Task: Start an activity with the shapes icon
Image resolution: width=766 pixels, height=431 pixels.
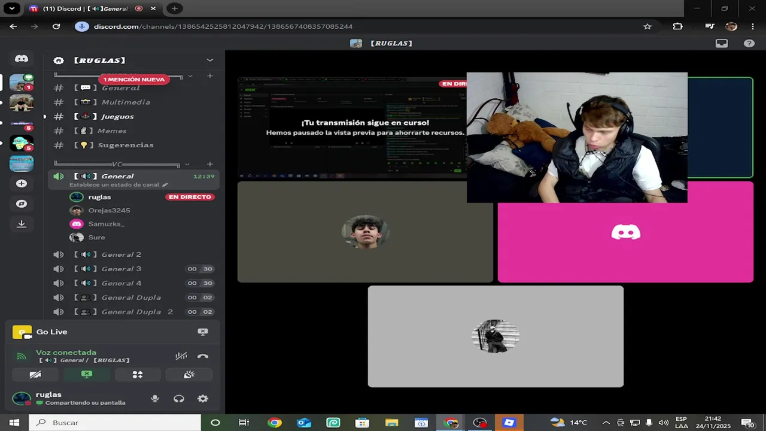Action: click(x=138, y=375)
